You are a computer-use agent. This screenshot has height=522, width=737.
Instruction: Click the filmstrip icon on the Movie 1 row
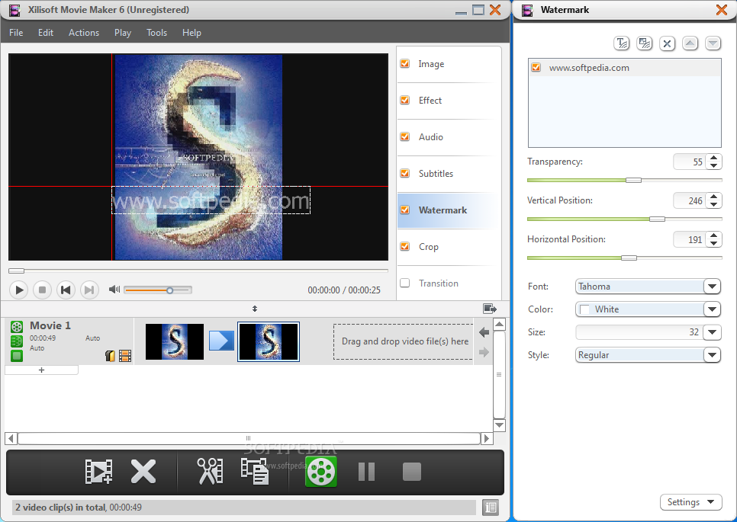[x=125, y=356]
